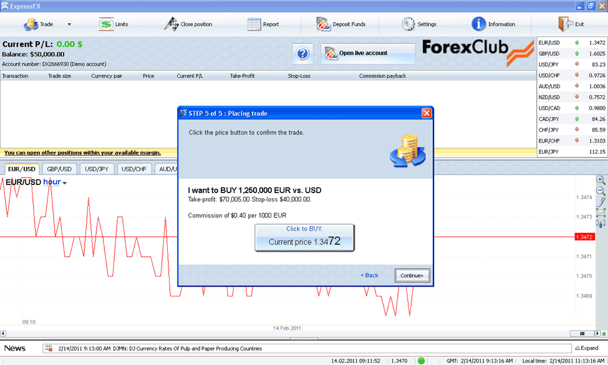Click the Continue button in the dialog
608x365 pixels.
412,275
